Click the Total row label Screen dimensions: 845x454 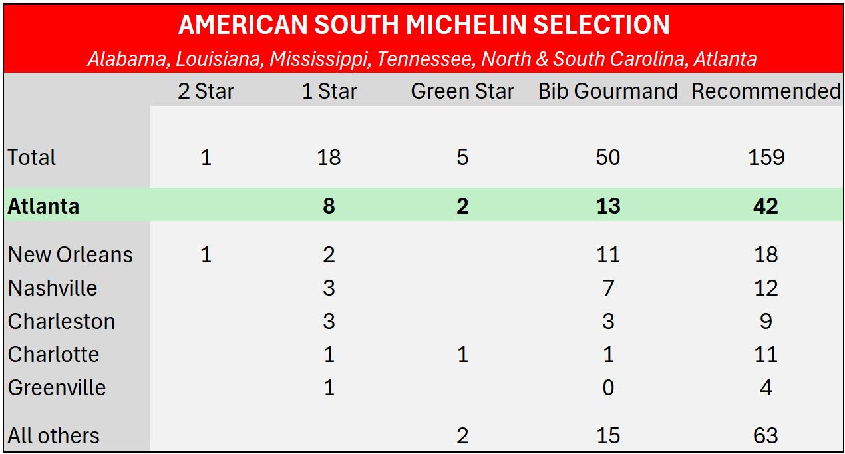[32, 158]
